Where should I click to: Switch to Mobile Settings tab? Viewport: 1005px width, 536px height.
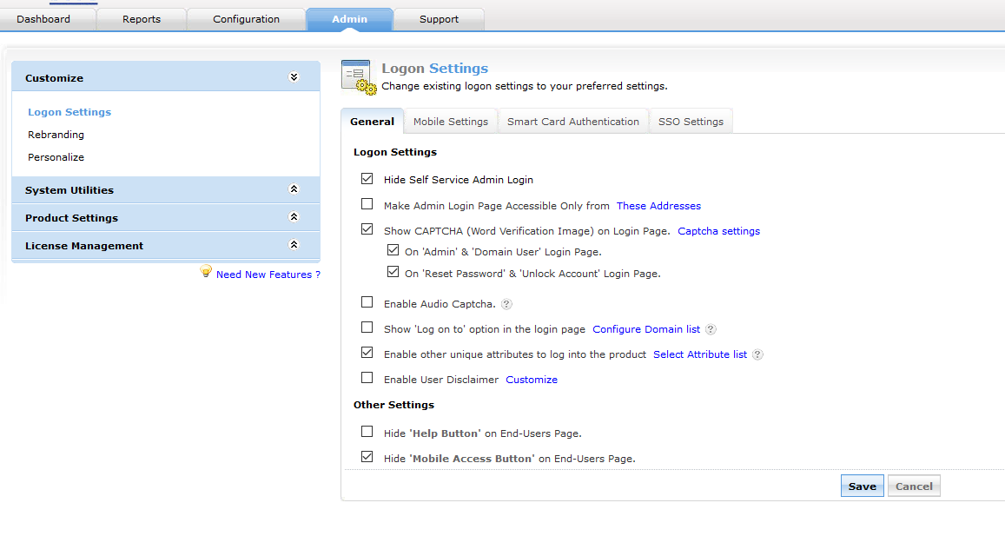pyautogui.click(x=451, y=121)
